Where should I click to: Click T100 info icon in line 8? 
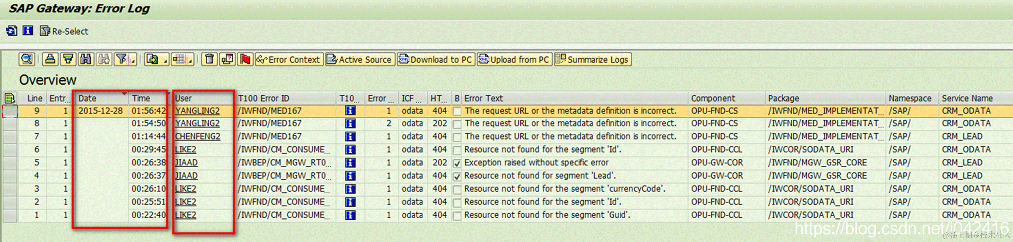[x=350, y=124]
